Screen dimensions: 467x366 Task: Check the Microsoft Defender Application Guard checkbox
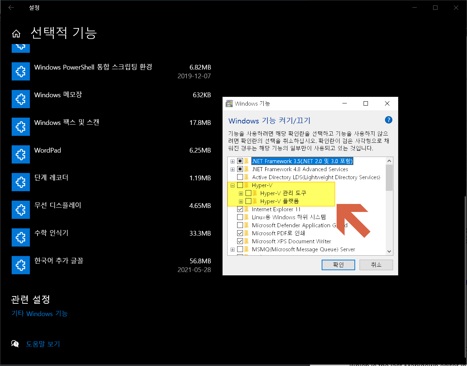coord(240,225)
